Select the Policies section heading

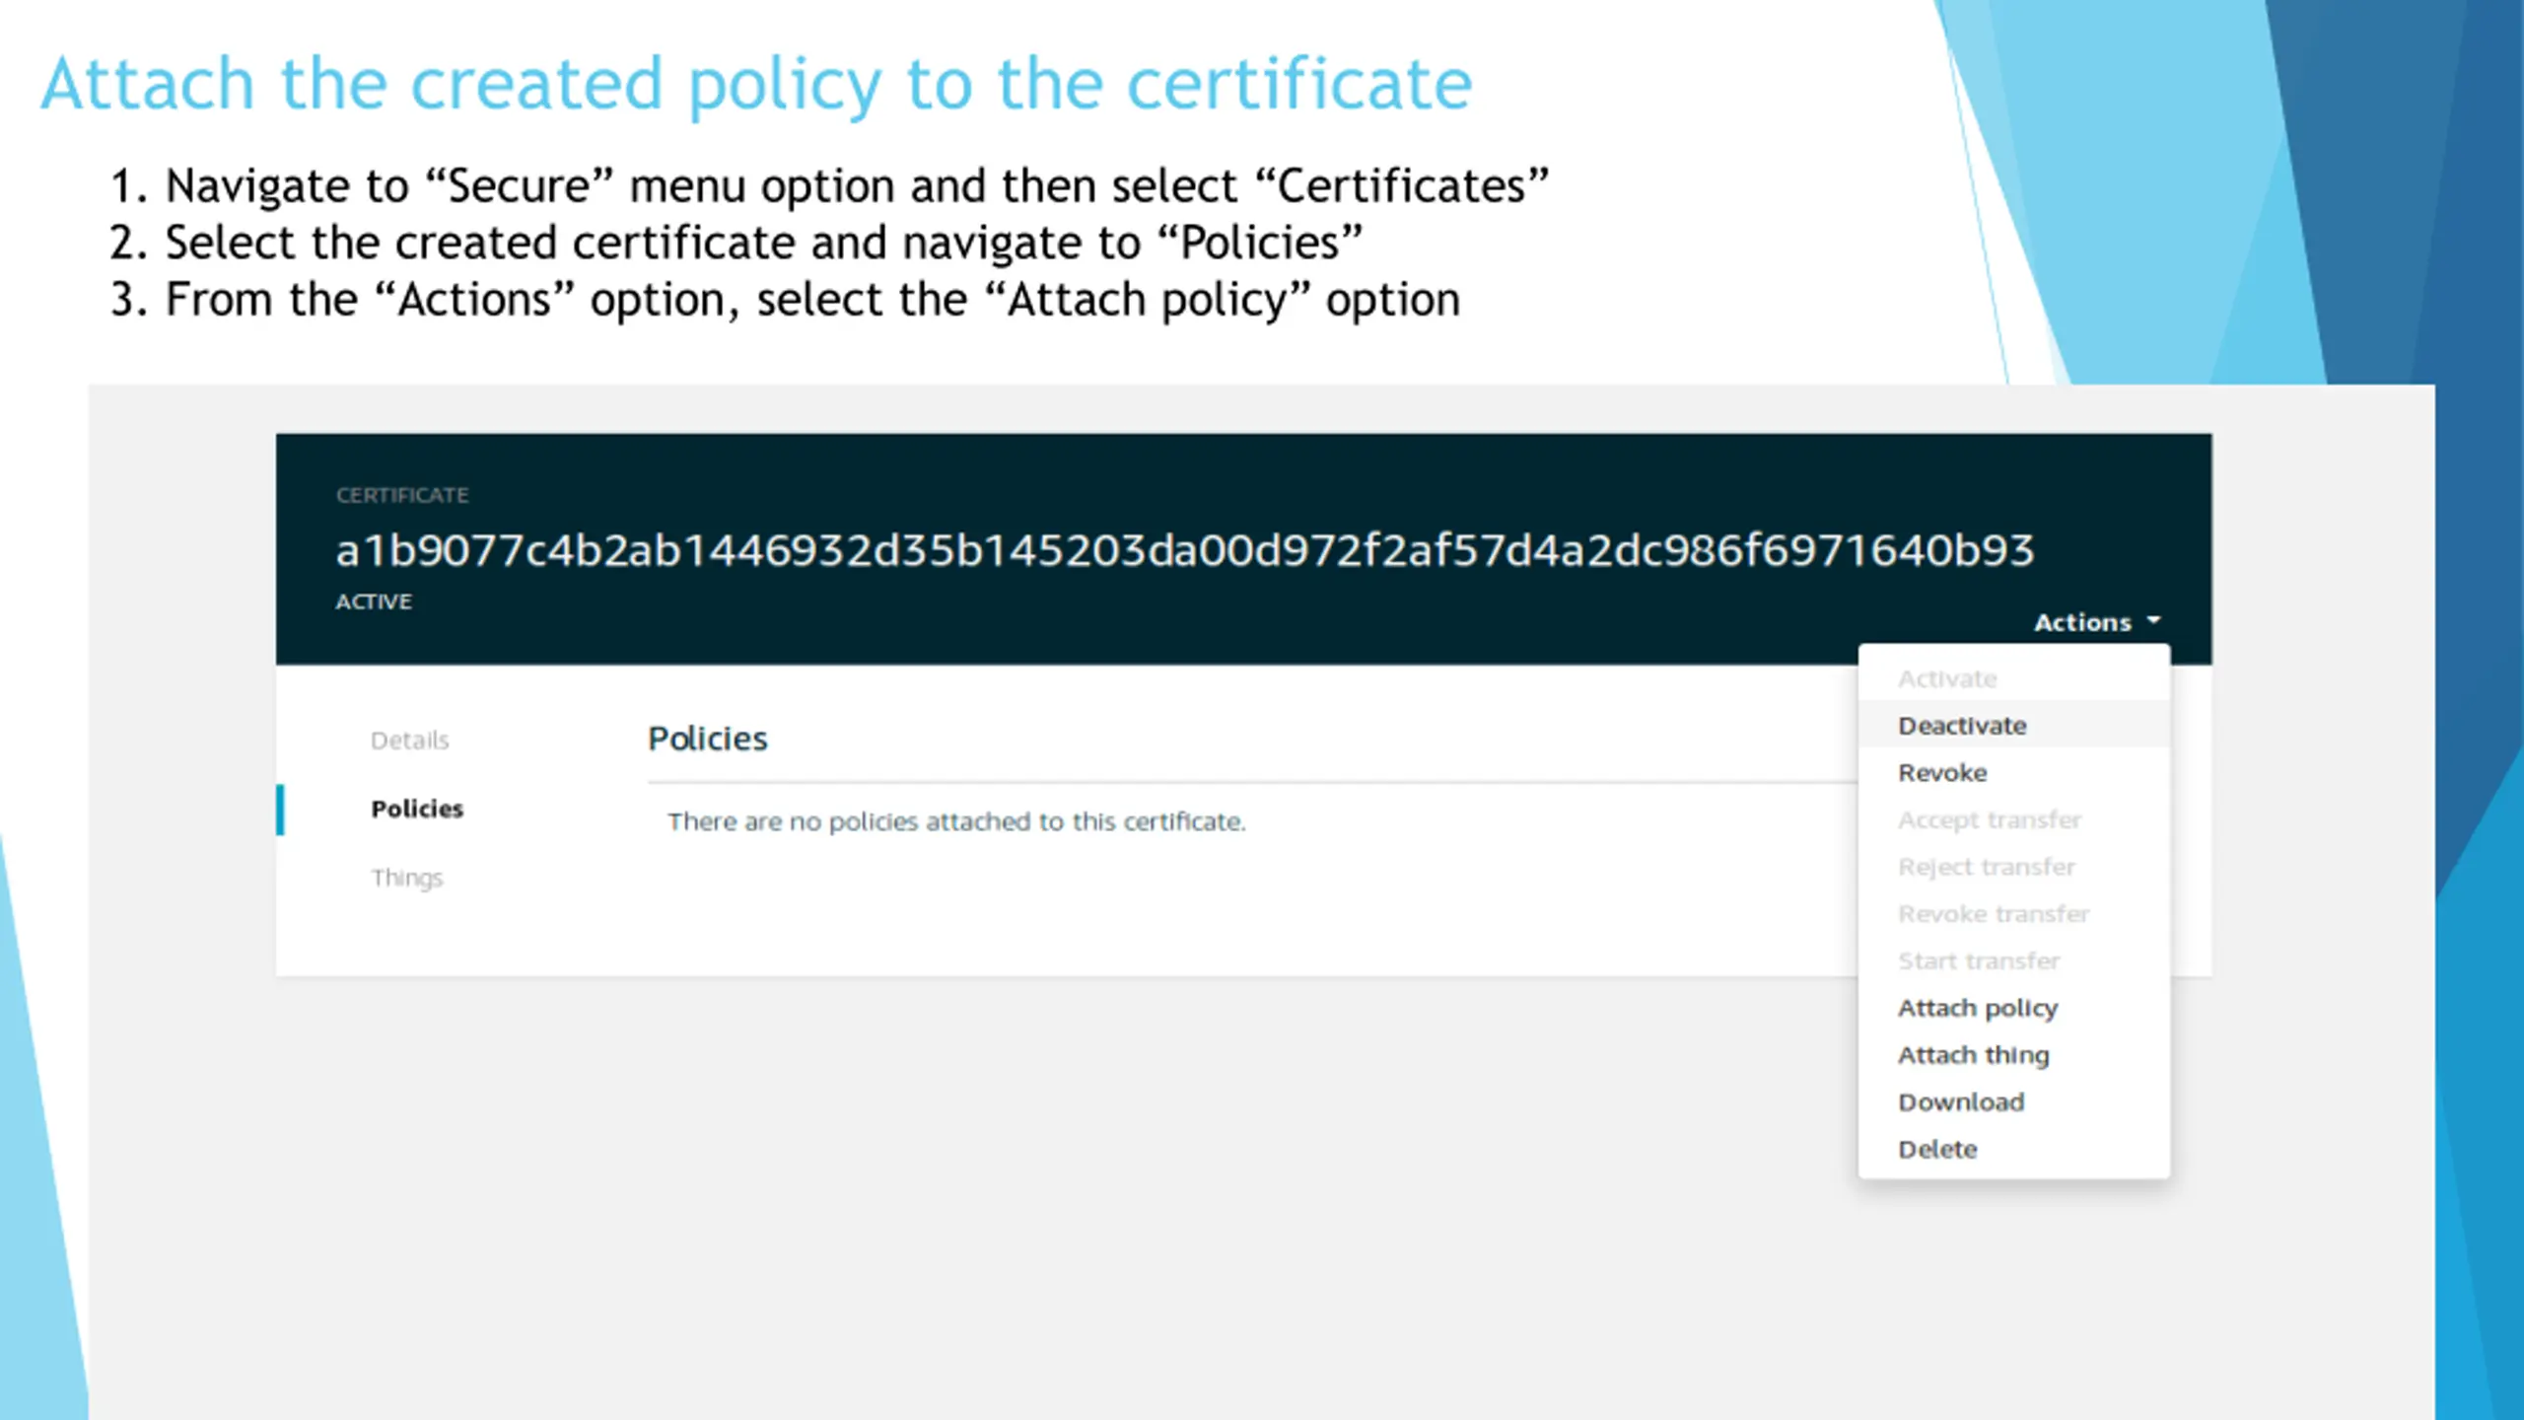(707, 739)
